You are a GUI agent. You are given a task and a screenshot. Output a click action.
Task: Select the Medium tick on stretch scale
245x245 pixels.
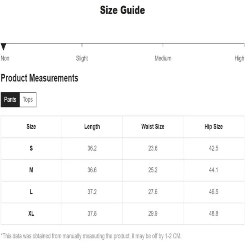(163, 45)
